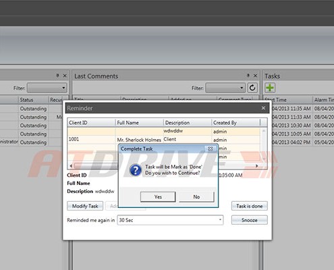
Task: Click the pin icon on the left panel
Action: click(x=57, y=76)
